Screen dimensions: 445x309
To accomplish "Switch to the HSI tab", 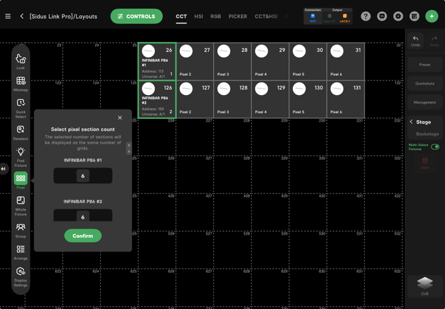I will [x=199, y=17].
